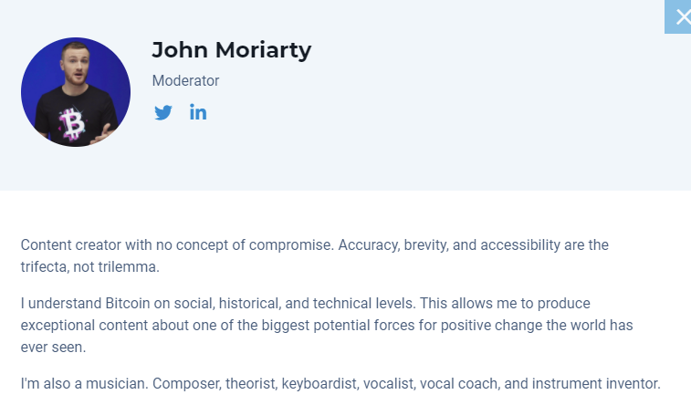Image resolution: width=691 pixels, height=405 pixels.
Task: Close the speaker bio popup
Action: pyautogui.click(x=678, y=16)
